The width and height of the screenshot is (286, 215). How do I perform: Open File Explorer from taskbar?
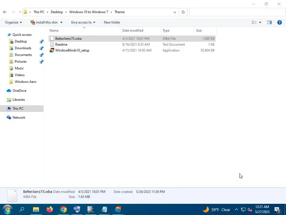tap(36, 209)
